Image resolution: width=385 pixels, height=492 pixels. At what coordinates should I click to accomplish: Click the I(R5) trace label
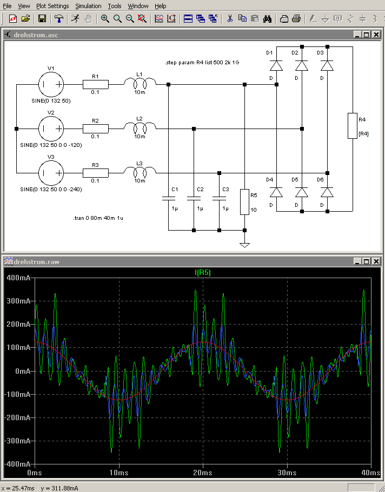[203, 273]
